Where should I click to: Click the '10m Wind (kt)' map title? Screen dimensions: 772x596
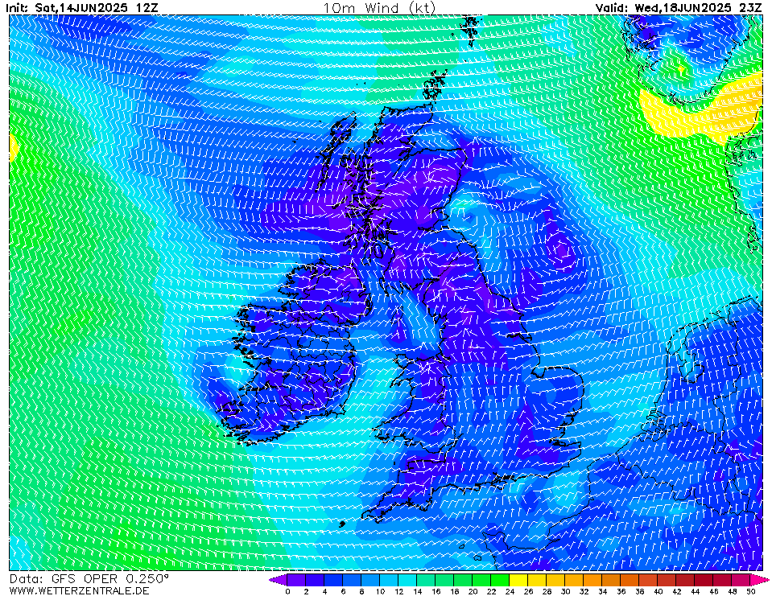[379, 8]
